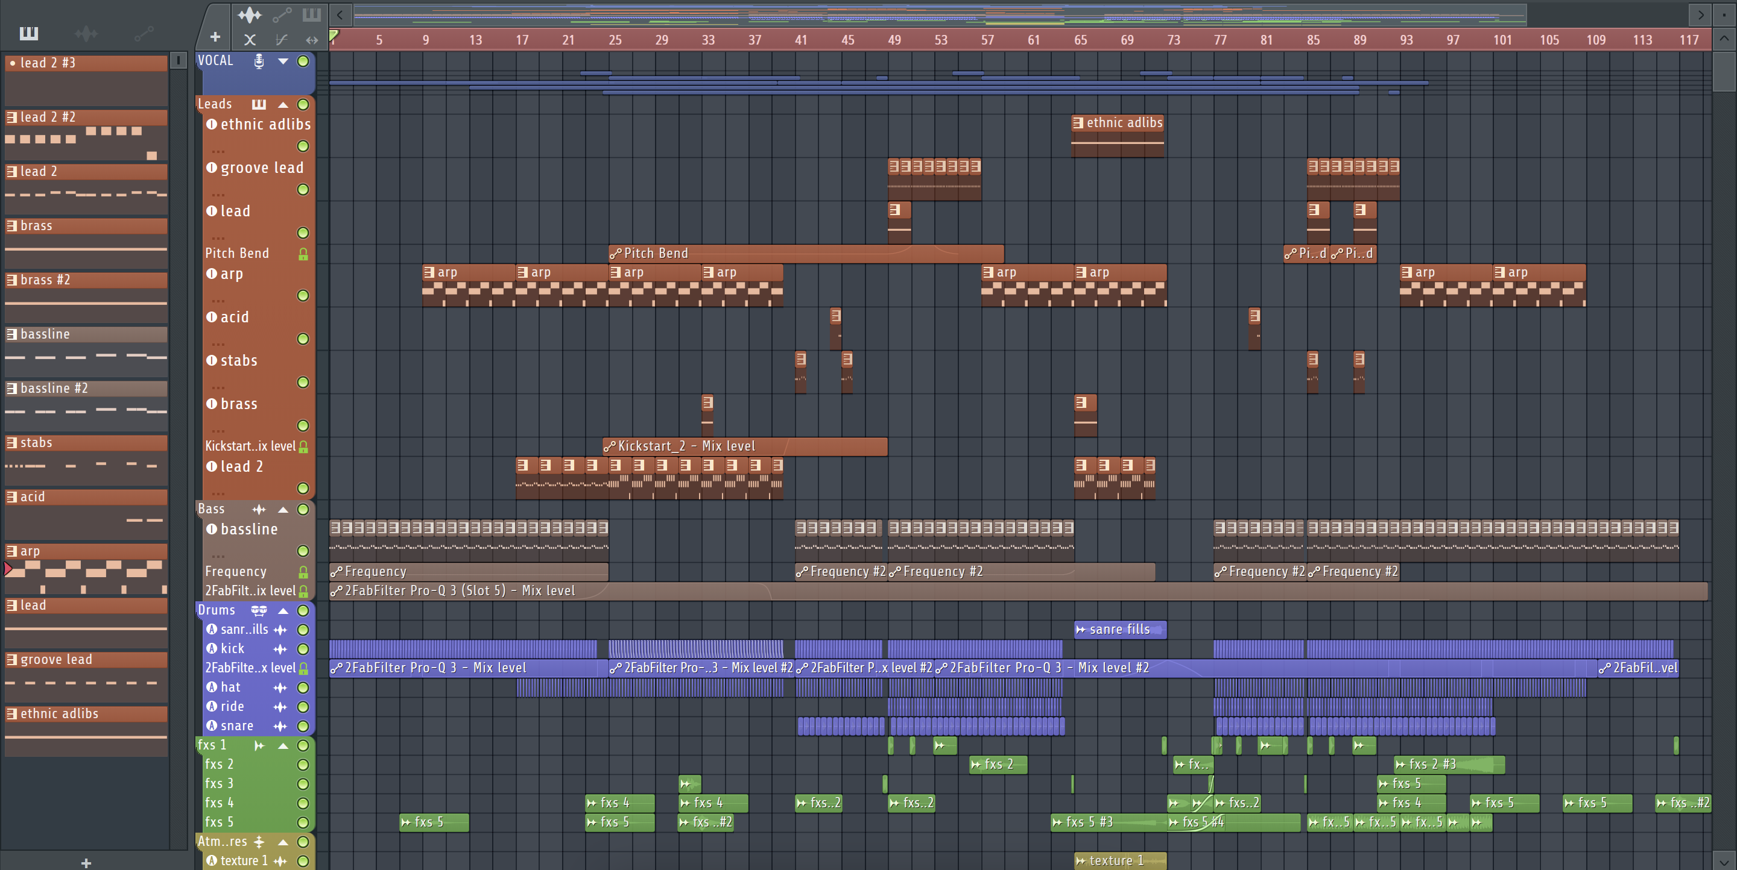
Task: Click bar 49 on the timeline ruler
Action: coord(894,40)
